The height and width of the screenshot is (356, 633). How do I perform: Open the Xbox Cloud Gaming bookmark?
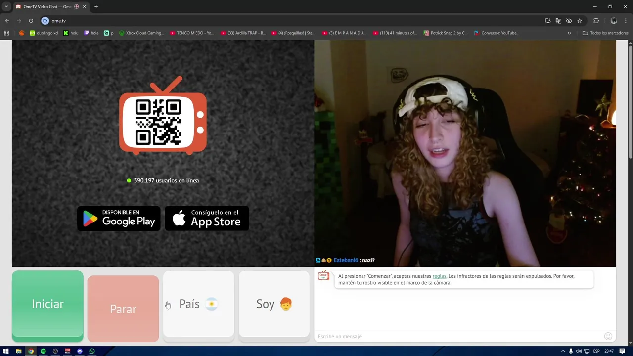[141, 33]
